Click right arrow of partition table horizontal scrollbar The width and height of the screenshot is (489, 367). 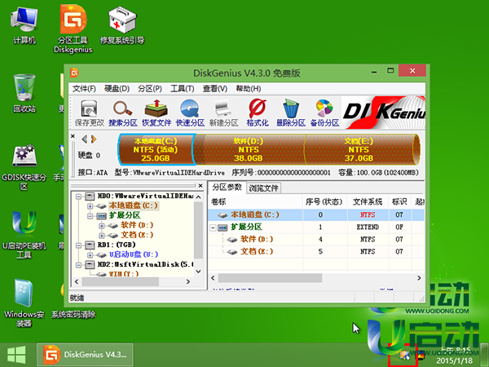pyautogui.click(x=419, y=278)
